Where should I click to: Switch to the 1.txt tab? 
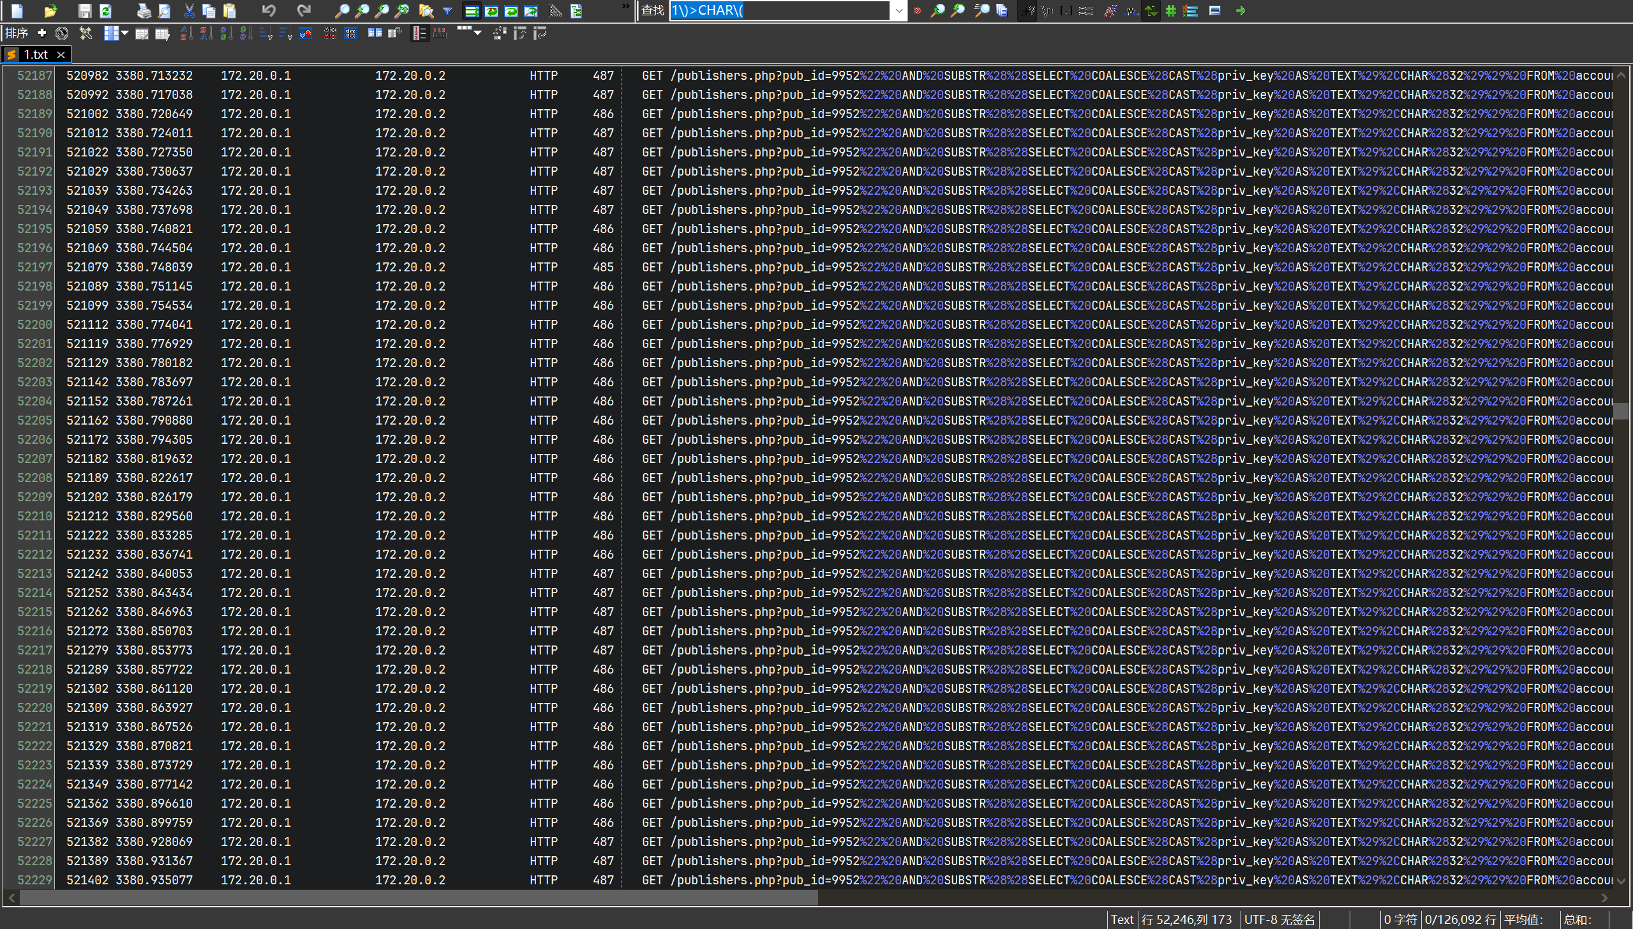[x=36, y=55]
